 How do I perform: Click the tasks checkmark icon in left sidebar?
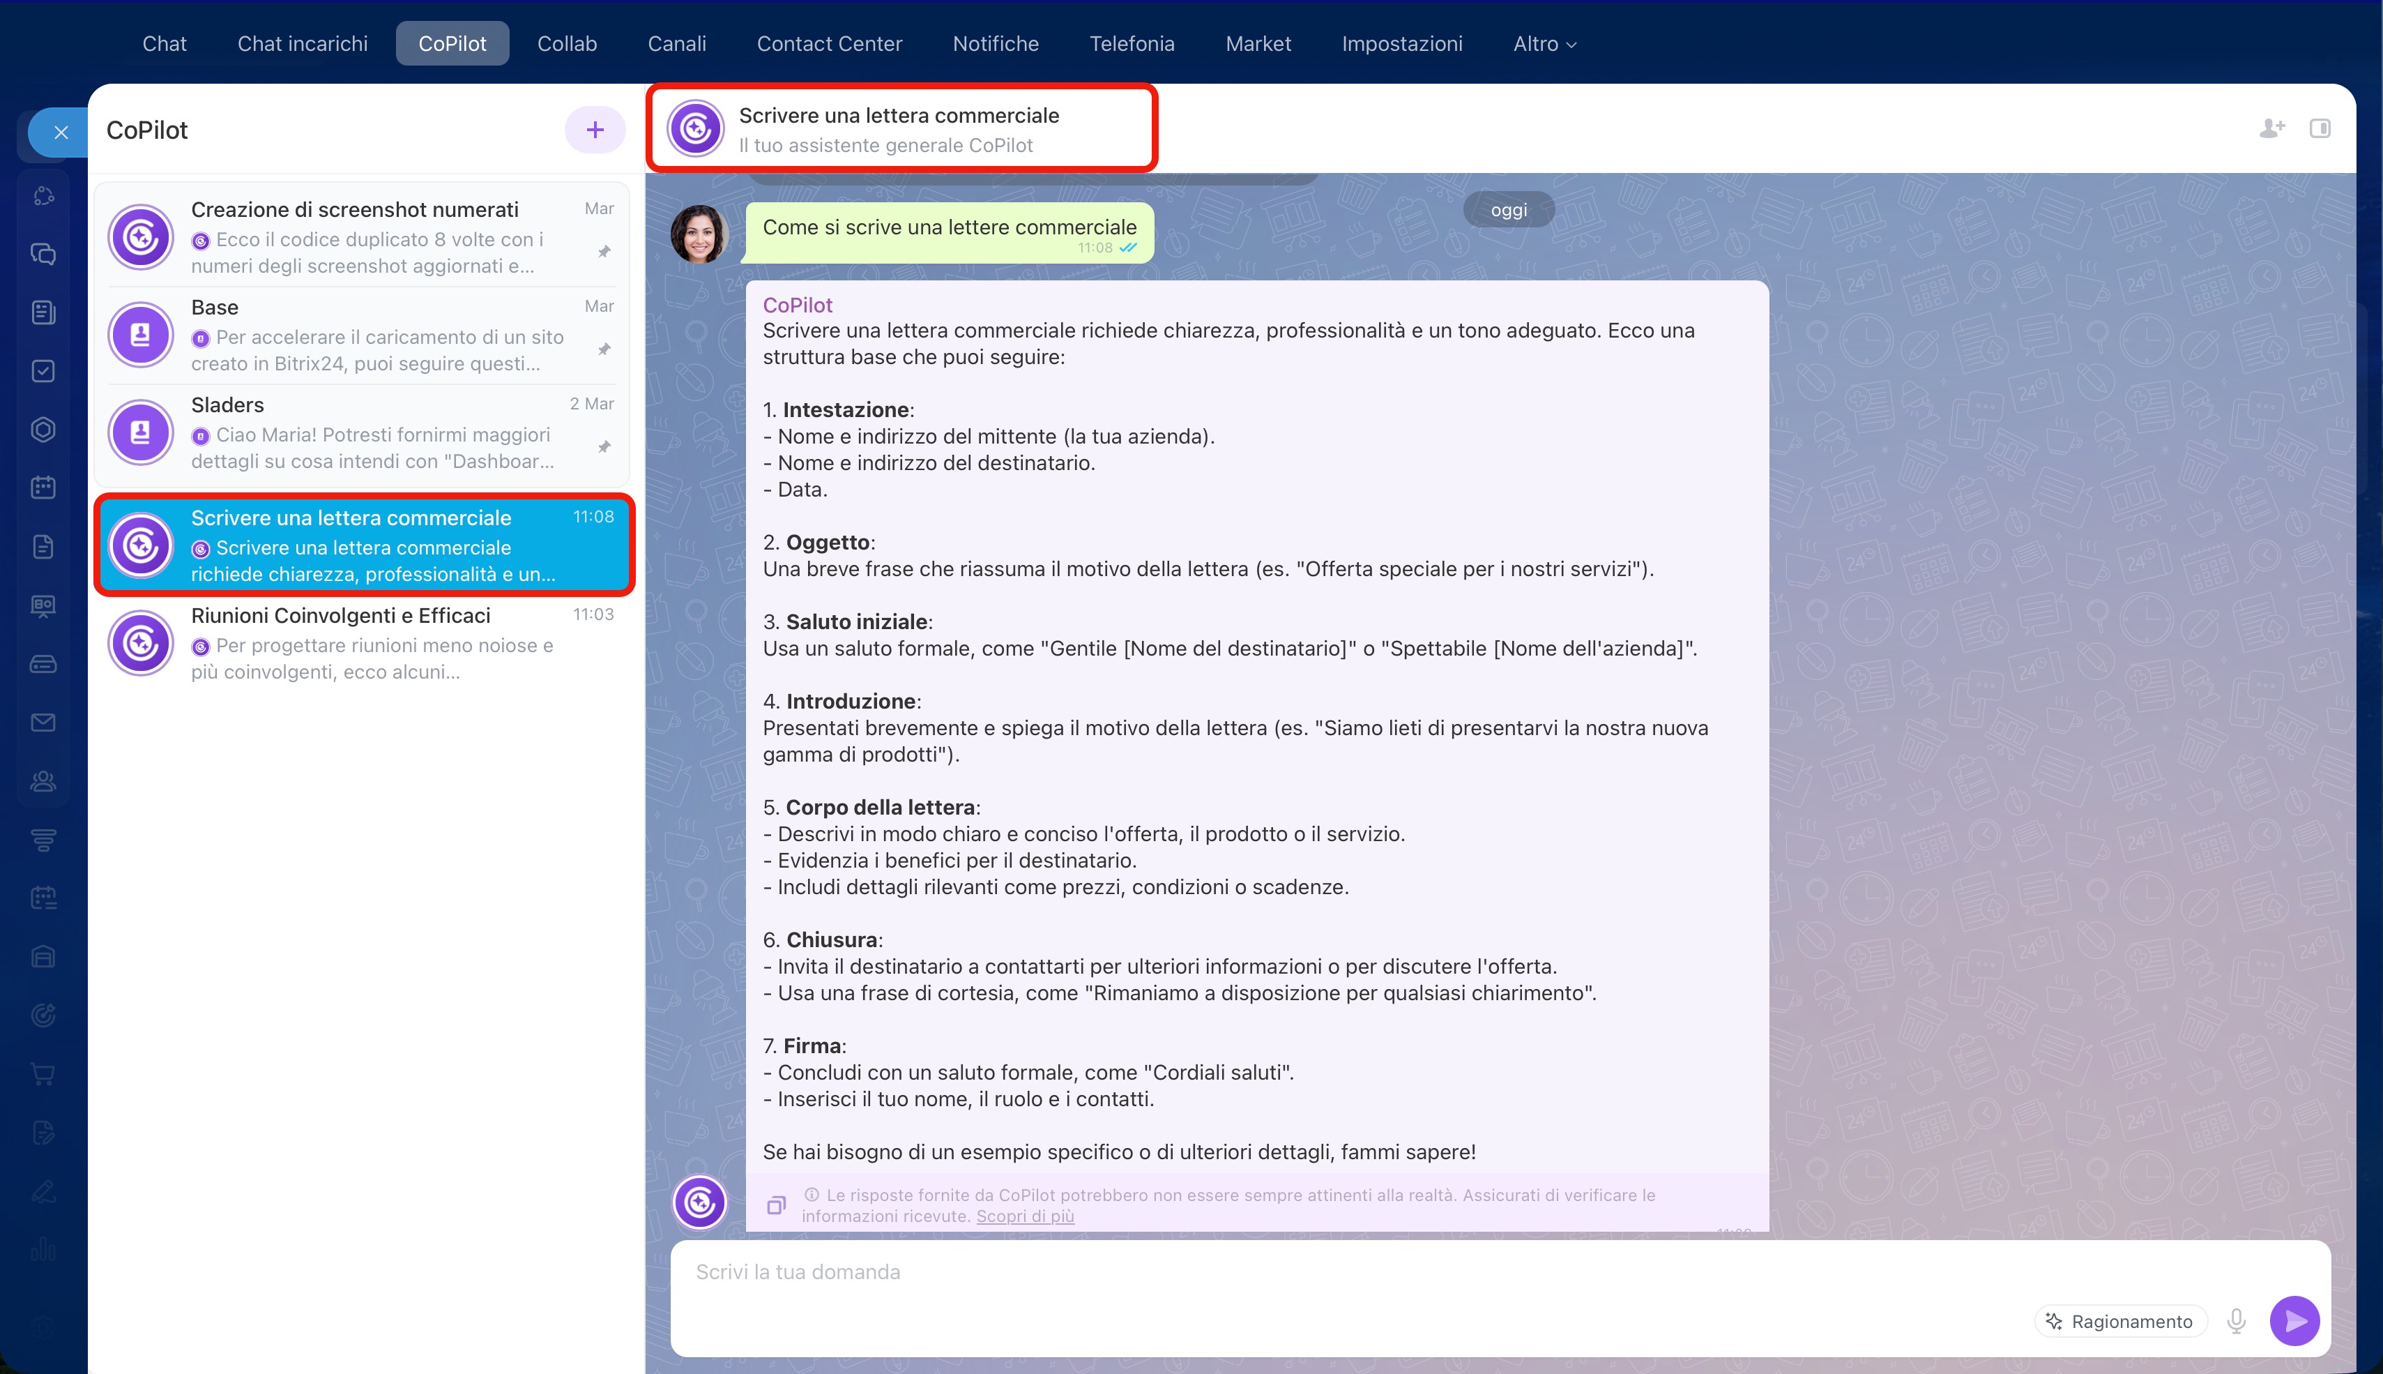coord(43,371)
